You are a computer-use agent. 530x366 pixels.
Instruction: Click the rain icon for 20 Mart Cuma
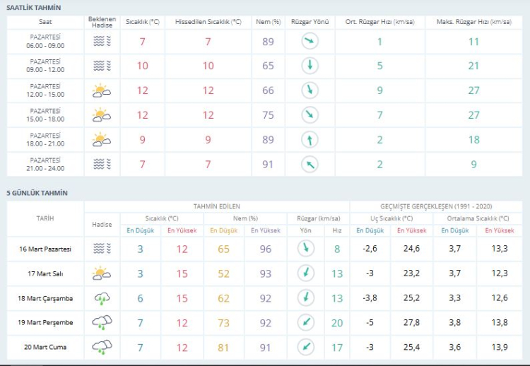(102, 348)
